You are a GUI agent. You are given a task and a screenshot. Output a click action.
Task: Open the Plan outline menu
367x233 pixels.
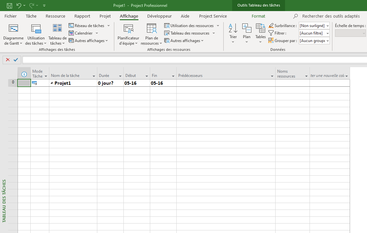pyautogui.click(x=247, y=34)
